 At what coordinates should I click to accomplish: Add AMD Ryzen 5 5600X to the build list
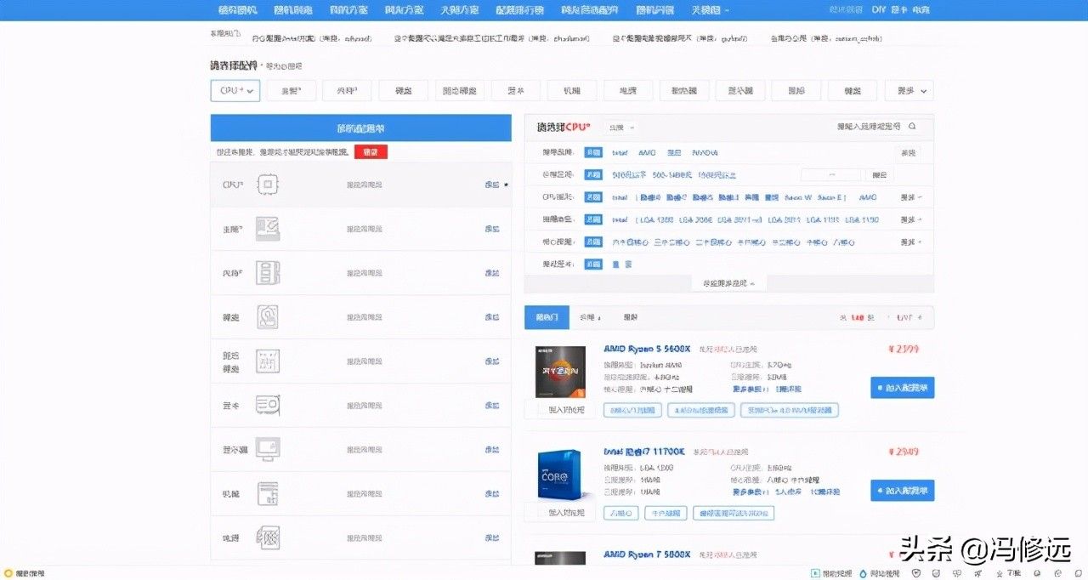tap(902, 388)
